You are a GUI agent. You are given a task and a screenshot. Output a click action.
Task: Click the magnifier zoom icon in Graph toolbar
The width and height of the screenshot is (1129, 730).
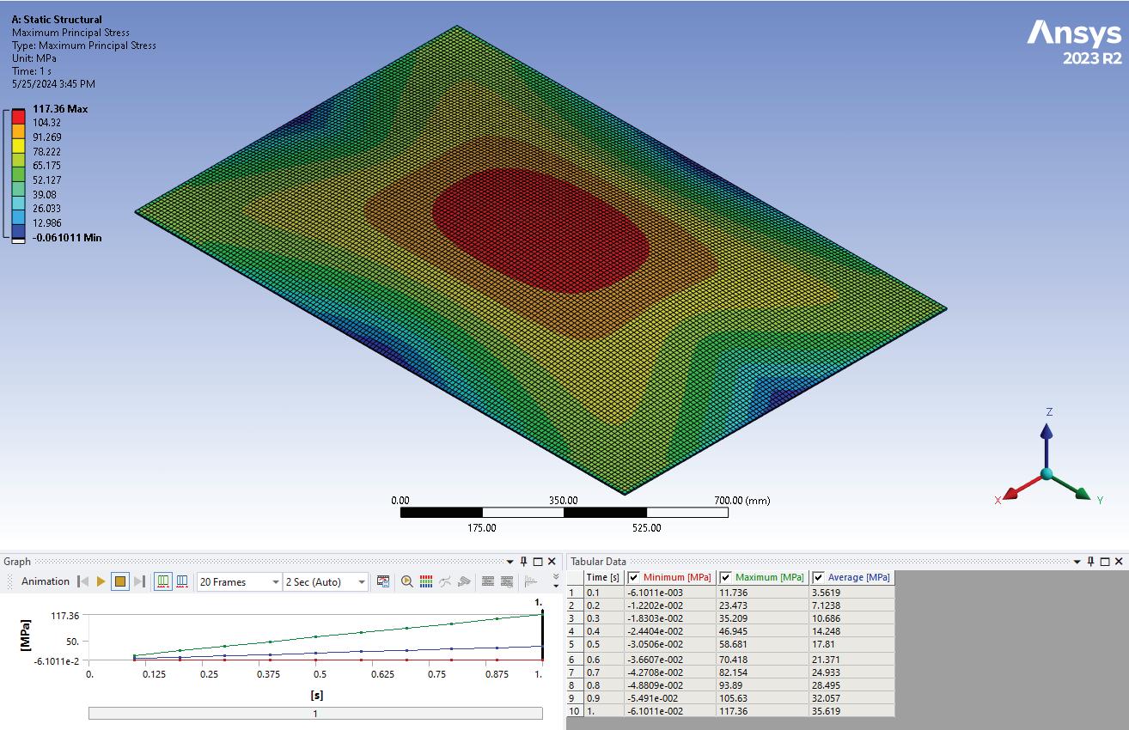tap(407, 581)
